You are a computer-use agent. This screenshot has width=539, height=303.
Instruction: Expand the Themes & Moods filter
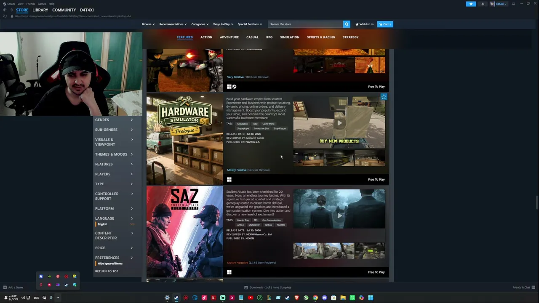tap(114, 154)
